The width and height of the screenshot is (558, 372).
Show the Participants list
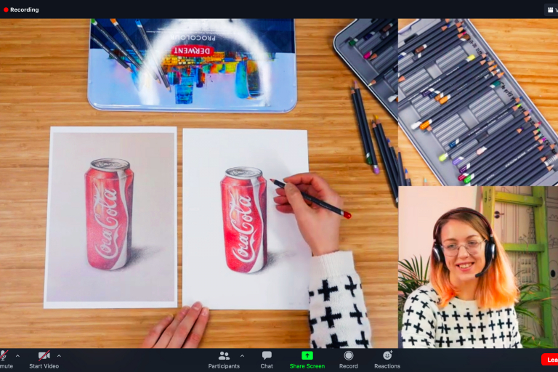224,359
